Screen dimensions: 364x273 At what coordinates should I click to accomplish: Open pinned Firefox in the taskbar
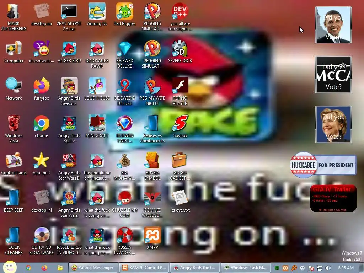coord(44,268)
